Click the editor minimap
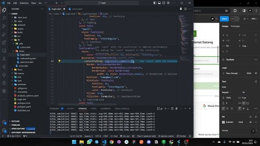The width and height of the screenshot is (260, 146). (184, 38)
